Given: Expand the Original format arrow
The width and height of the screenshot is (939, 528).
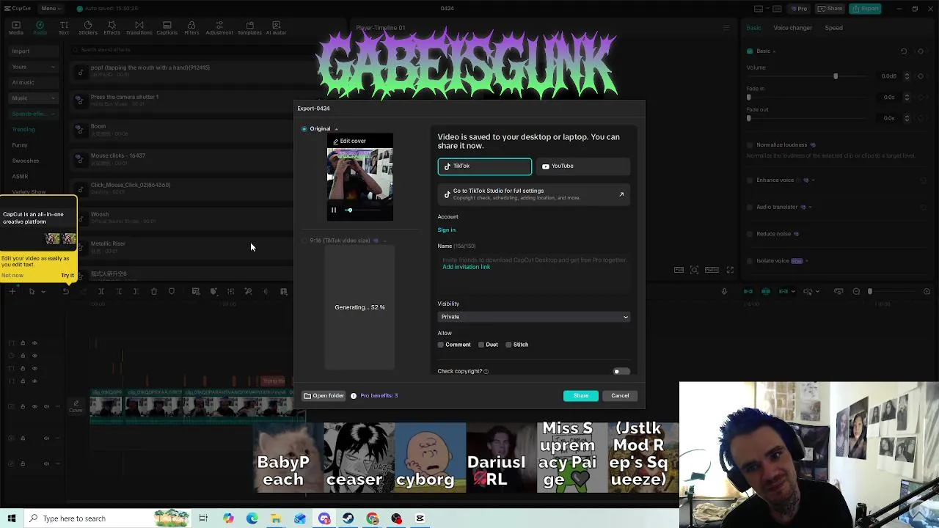Looking at the screenshot, I should 337,129.
